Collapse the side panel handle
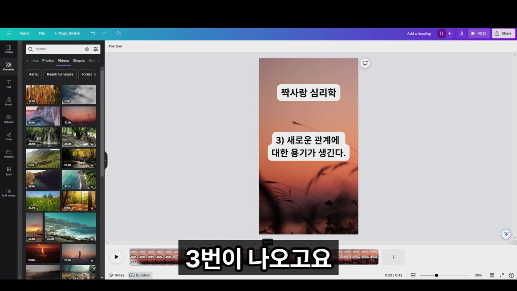The width and height of the screenshot is (517, 291). point(106,160)
